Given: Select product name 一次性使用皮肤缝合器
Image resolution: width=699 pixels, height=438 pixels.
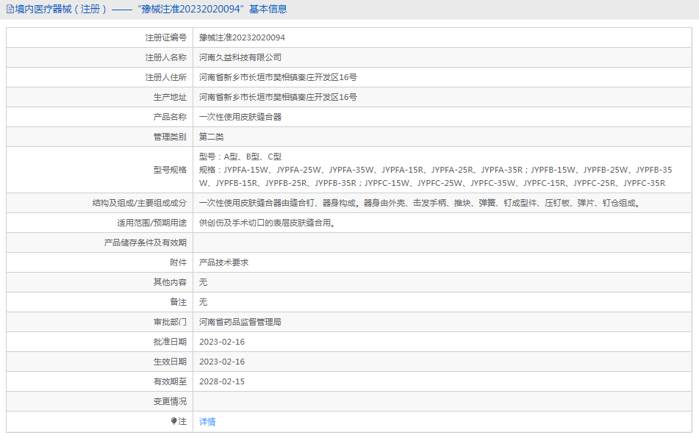Looking at the screenshot, I should 240,117.
